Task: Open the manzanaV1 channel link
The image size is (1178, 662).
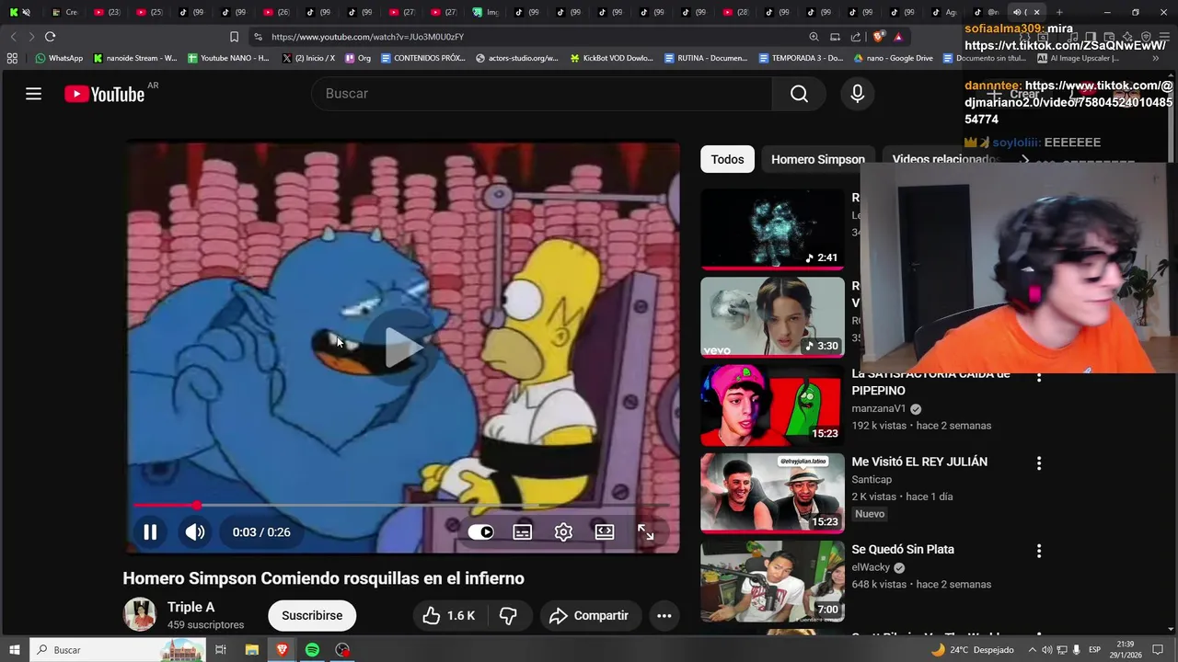Action: point(879,408)
